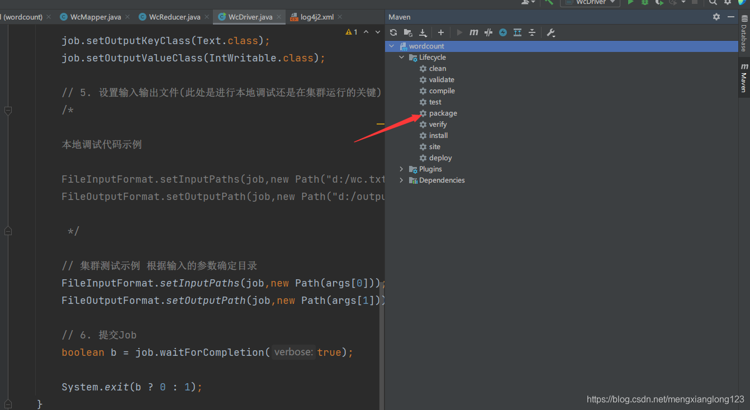The image size is (750, 410).
Task: Expand the Plugins node
Action: pyautogui.click(x=401, y=169)
